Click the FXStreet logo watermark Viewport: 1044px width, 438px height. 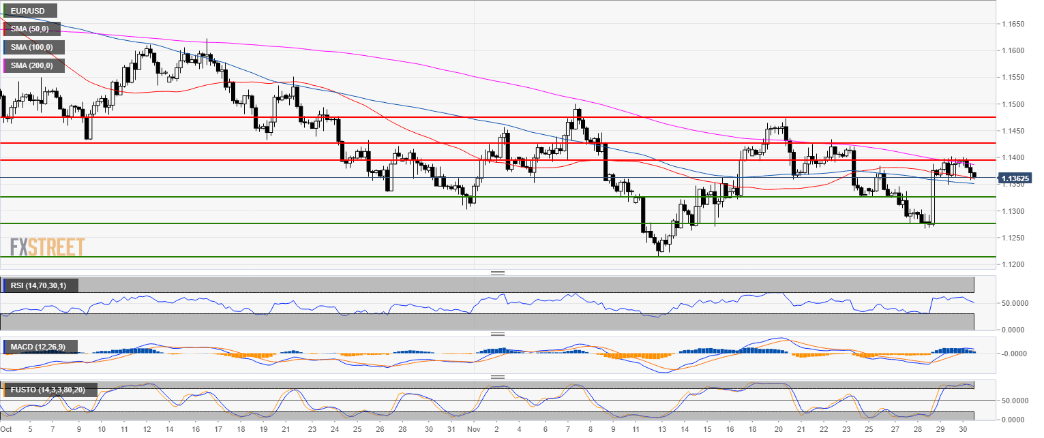coord(48,247)
